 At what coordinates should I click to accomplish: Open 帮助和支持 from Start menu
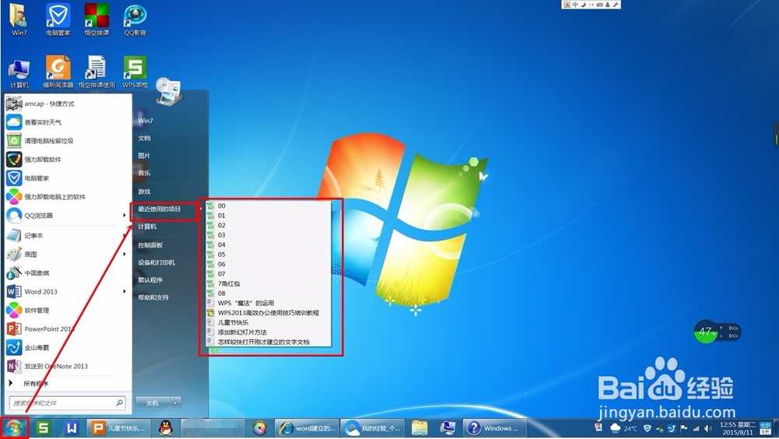[153, 297]
